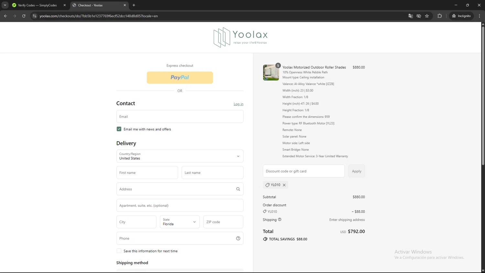Click the YL010 tag icon in applied code chip
The height and width of the screenshot is (273, 485).
click(x=267, y=185)
